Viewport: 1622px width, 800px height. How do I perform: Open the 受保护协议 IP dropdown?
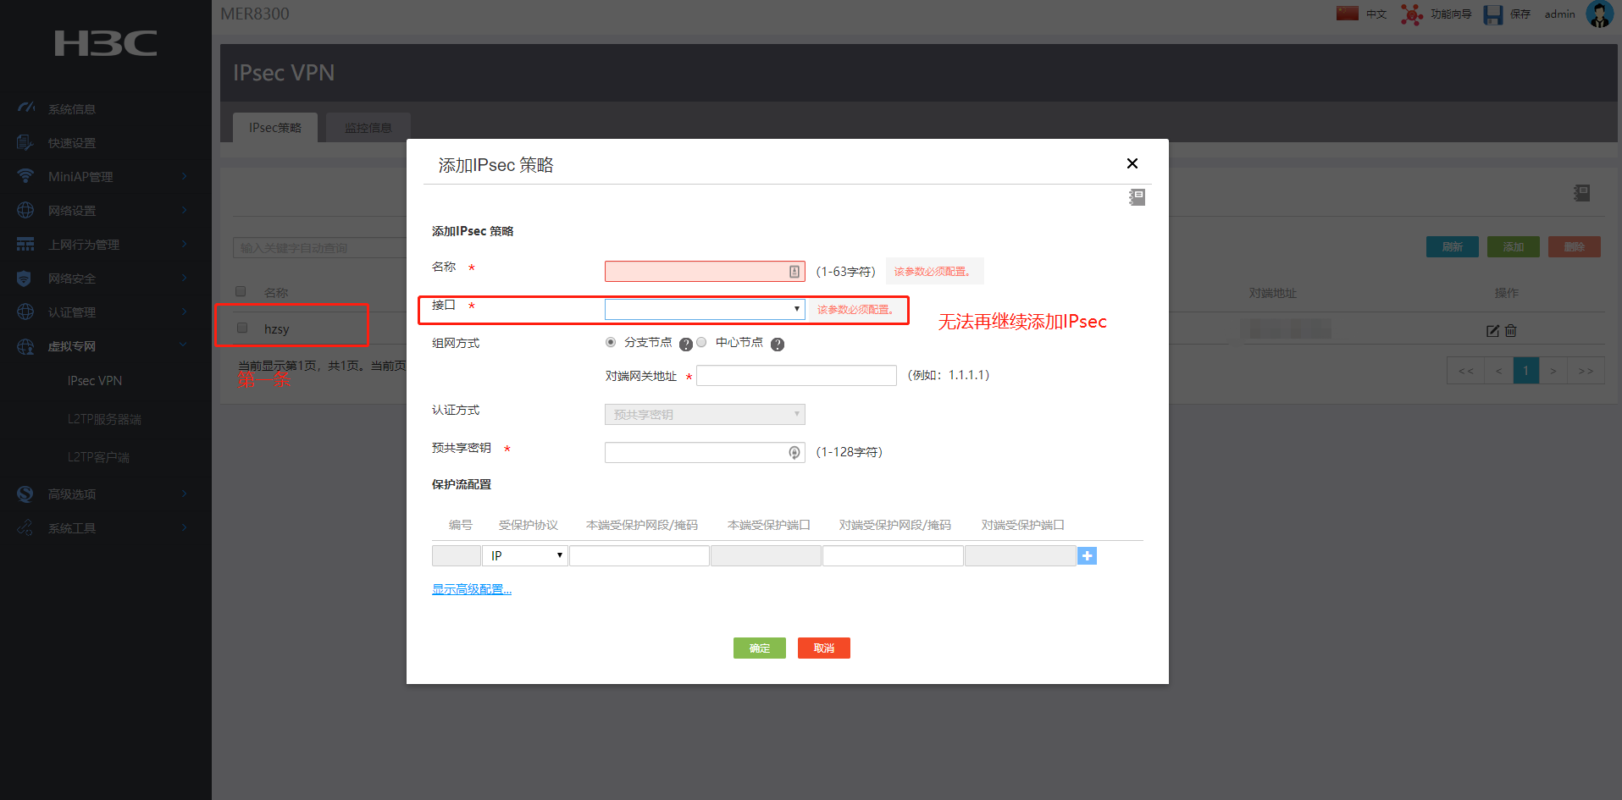(x=525, y=555)
